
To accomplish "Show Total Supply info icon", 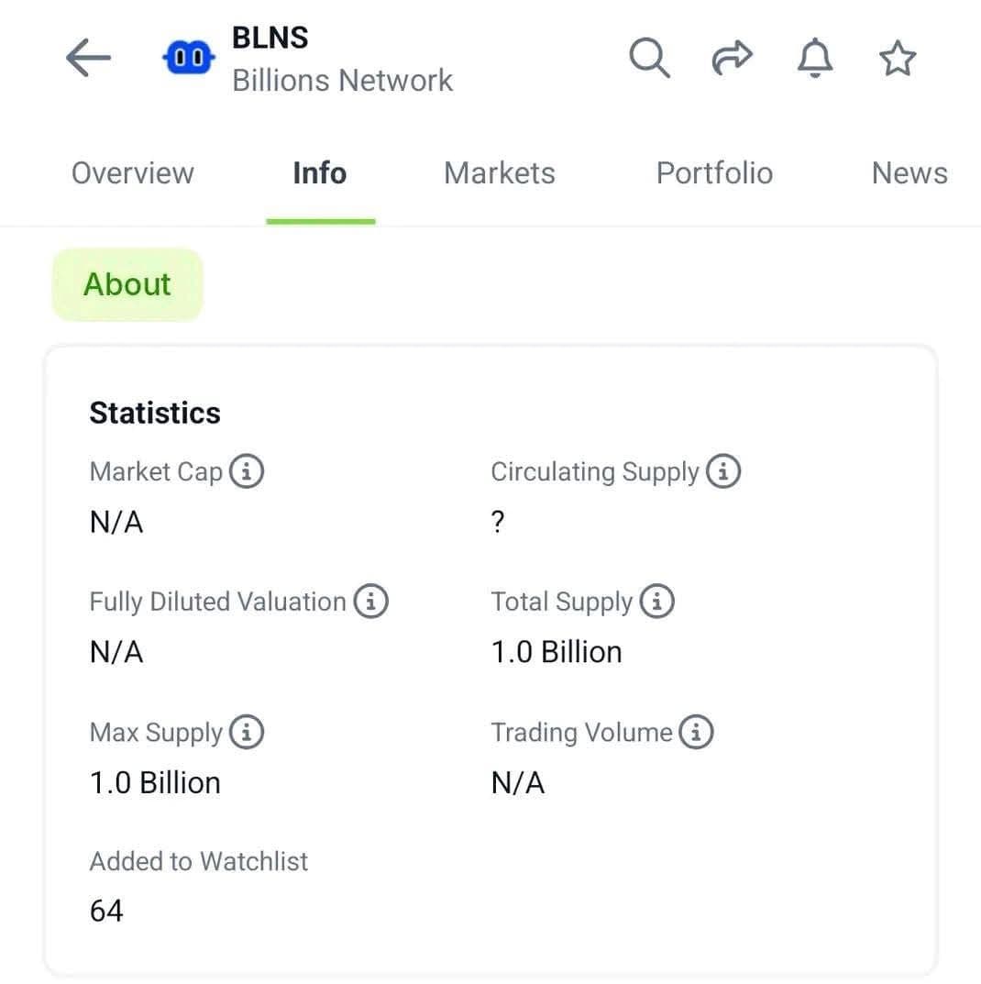I will coord(656,602).
